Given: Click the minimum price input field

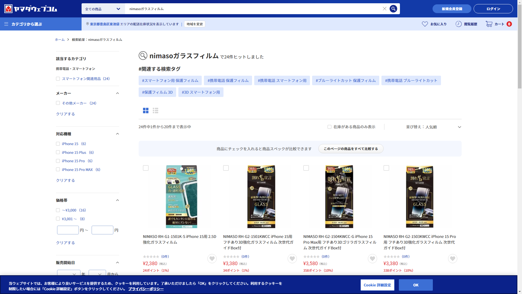Looking at the screenshot, I should (68, 230).
